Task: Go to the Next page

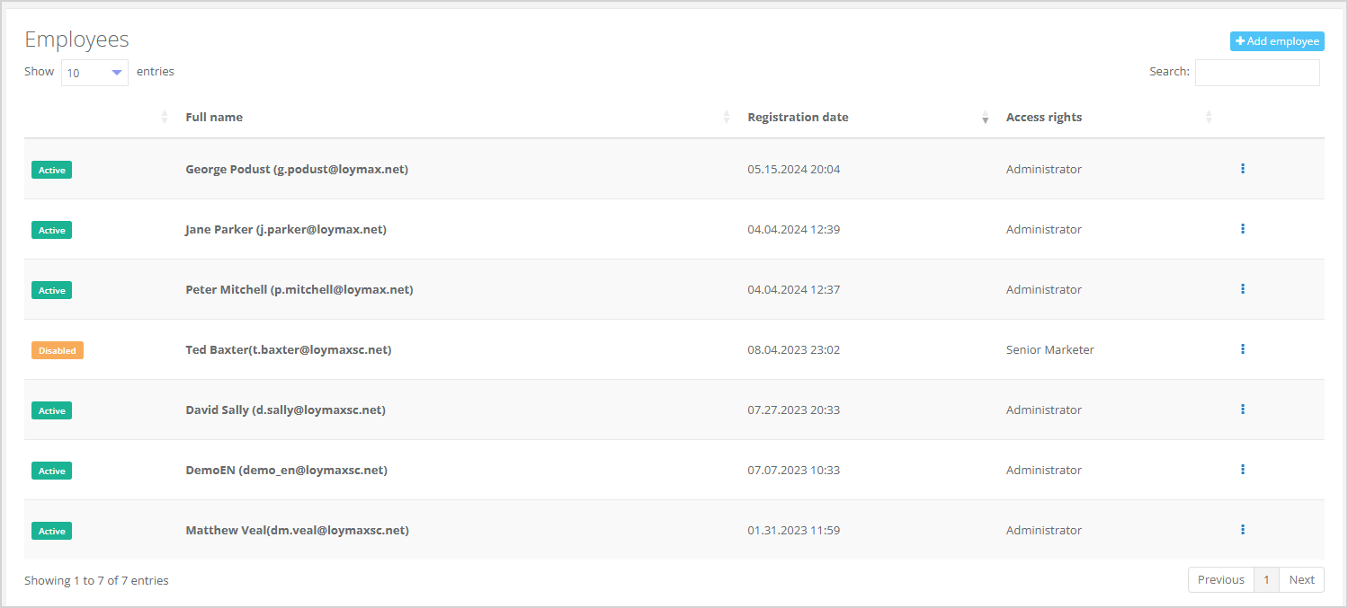Action: point(1301,579)
